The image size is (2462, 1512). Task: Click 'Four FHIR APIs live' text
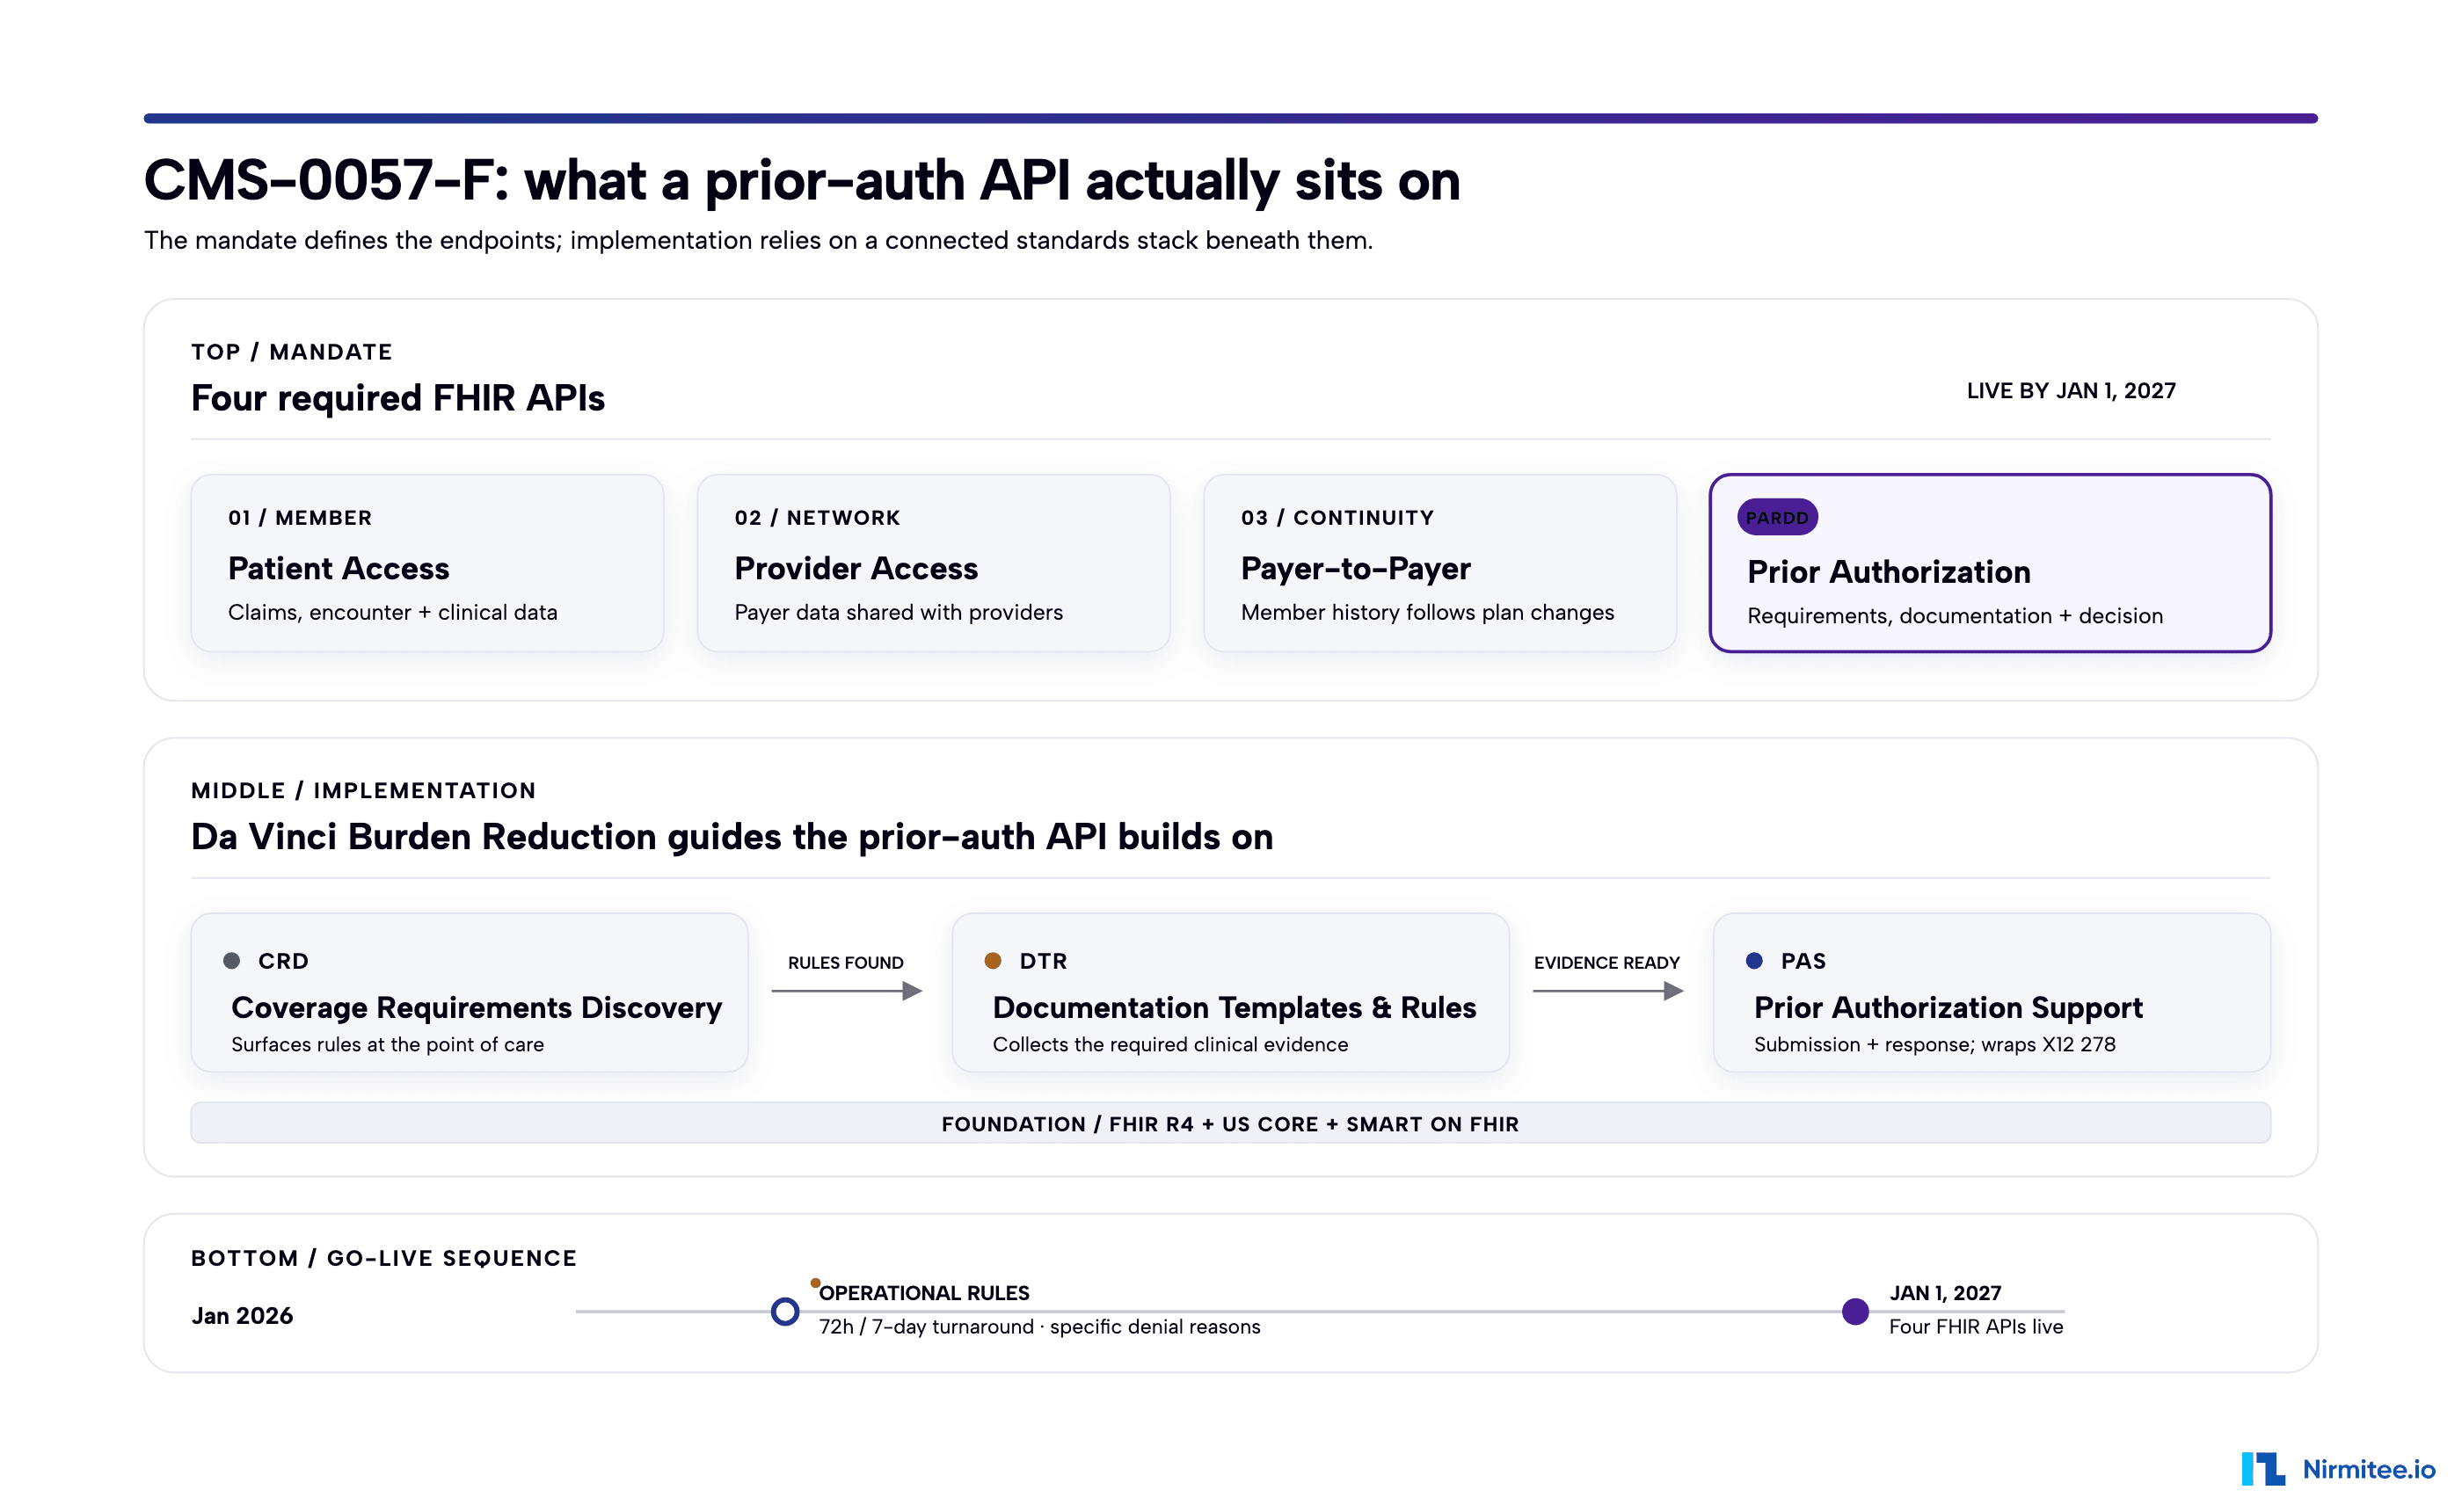1976,1326
